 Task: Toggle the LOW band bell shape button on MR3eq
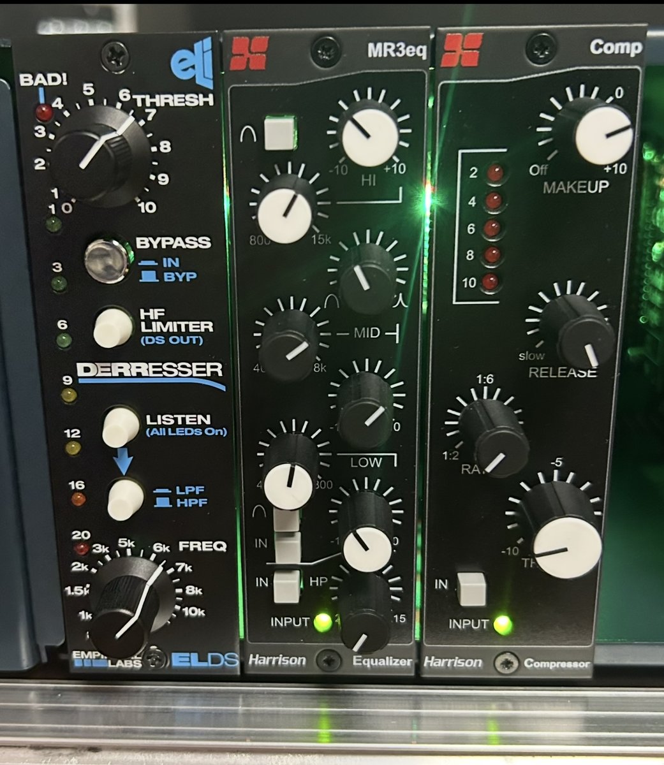(285, 520)
